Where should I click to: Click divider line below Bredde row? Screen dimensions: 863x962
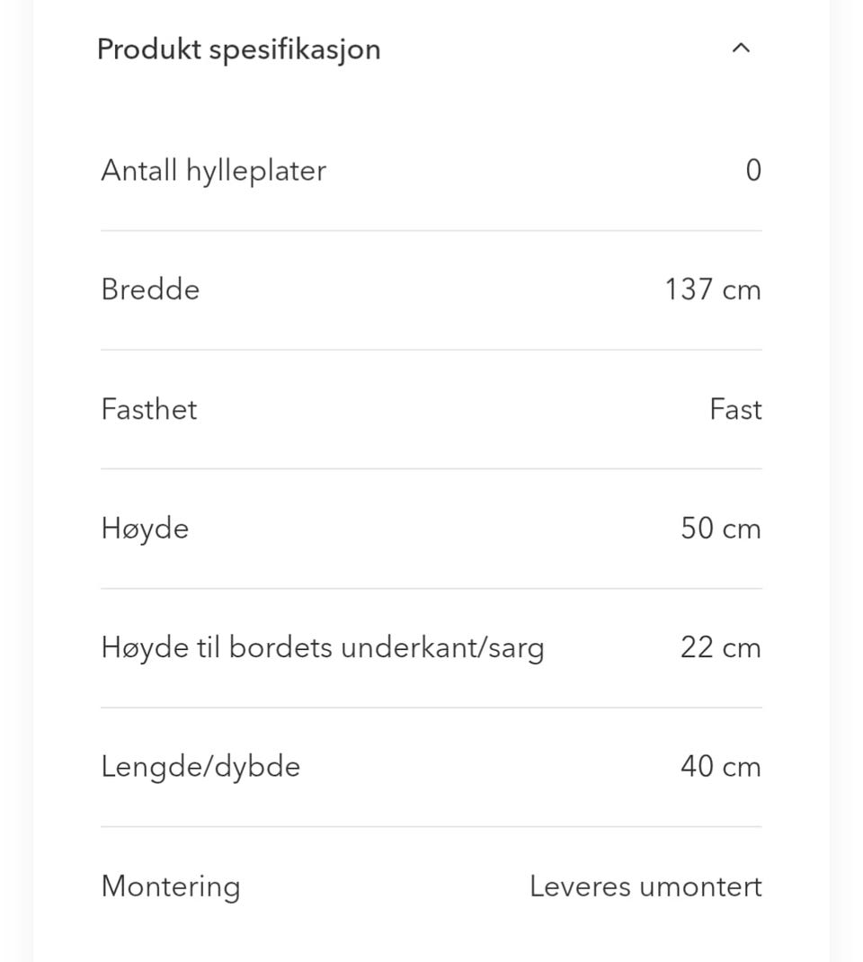tap(431, 350)
